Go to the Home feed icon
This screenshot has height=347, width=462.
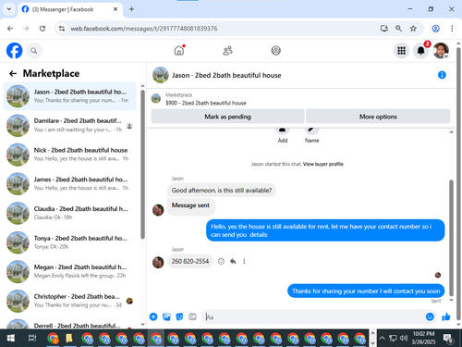click(179, 50)
